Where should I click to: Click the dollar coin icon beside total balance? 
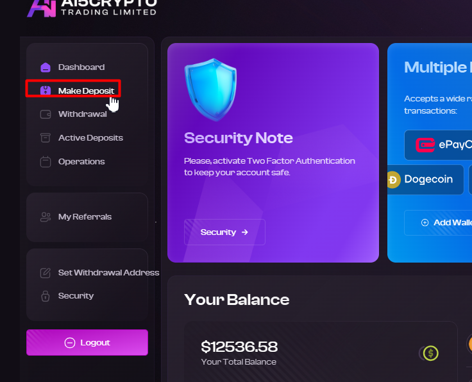click(x=429, y=353)
